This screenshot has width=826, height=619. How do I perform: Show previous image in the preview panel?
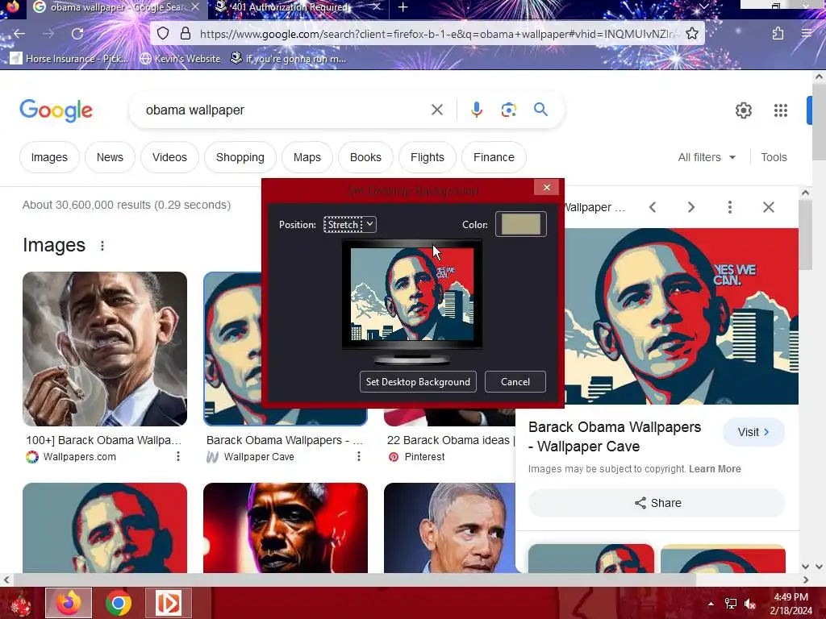tap(653, 207)
